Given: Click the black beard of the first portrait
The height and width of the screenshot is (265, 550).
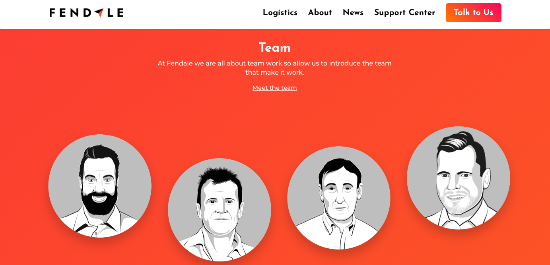Looking at the screenshot, I should (99, 203).
